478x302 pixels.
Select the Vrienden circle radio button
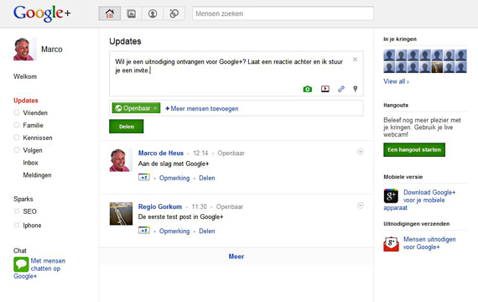[17, 113]
